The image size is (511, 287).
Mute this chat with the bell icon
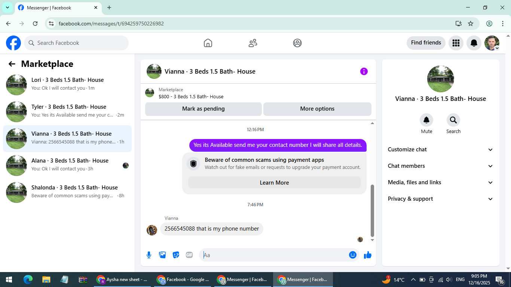click(x=426, y=120)
